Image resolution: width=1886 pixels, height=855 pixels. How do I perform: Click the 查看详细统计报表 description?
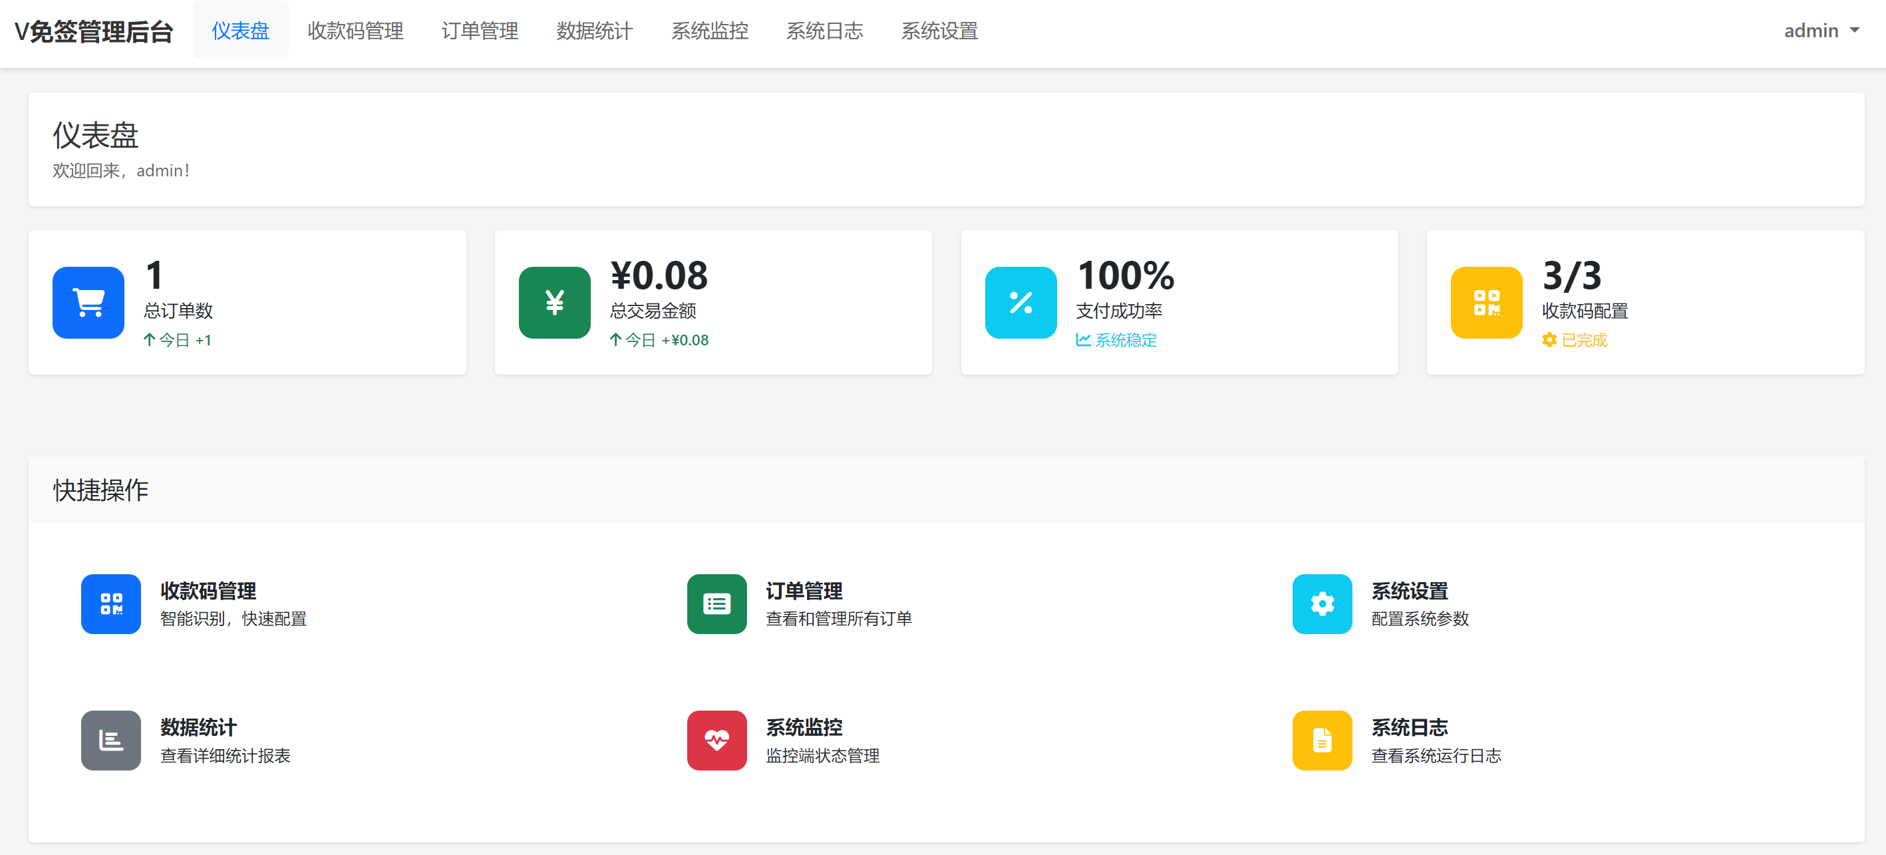226,755
